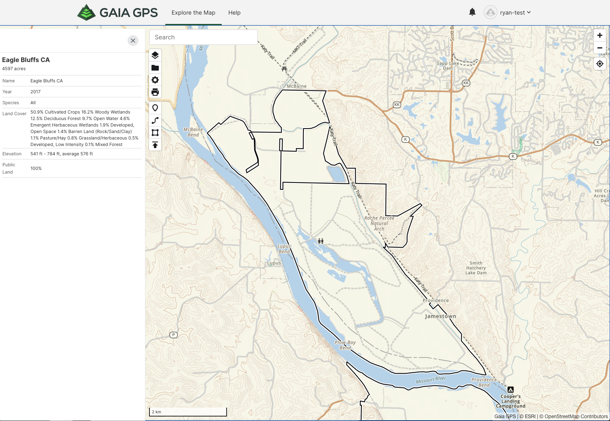Image resolution: width=610 pixels, height=421 pixels.
Task: Open the notifications bell
Action: [472, 12]
